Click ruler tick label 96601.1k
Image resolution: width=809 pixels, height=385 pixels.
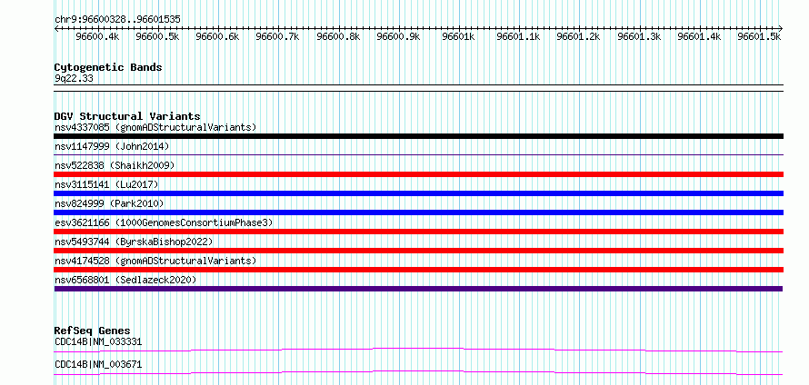click(518, 36)
